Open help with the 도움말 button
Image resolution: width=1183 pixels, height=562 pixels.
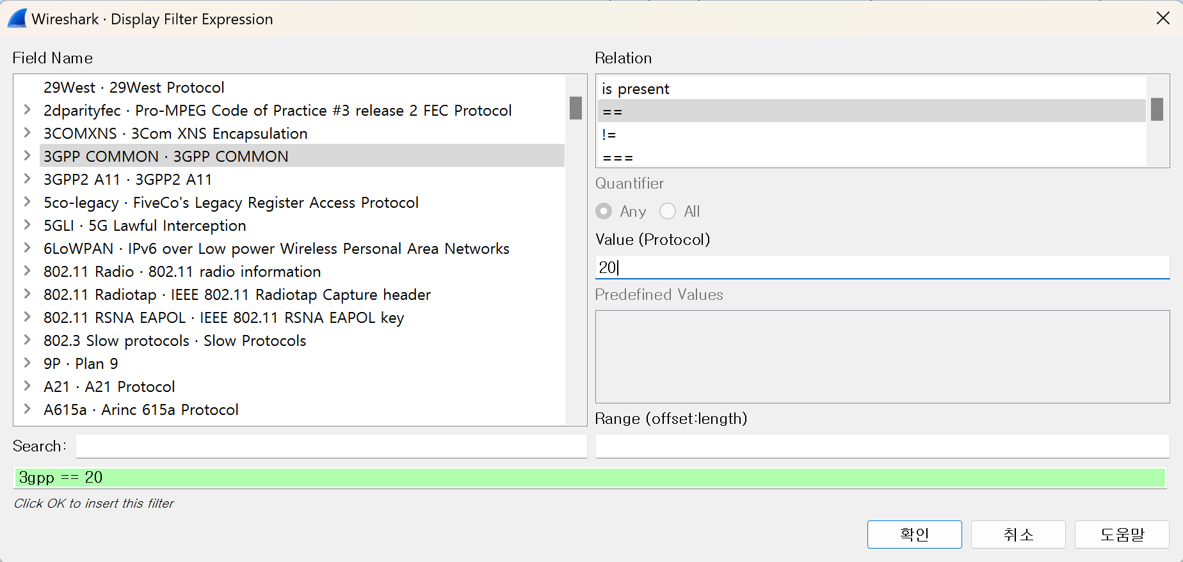[x=1122, y=535]
